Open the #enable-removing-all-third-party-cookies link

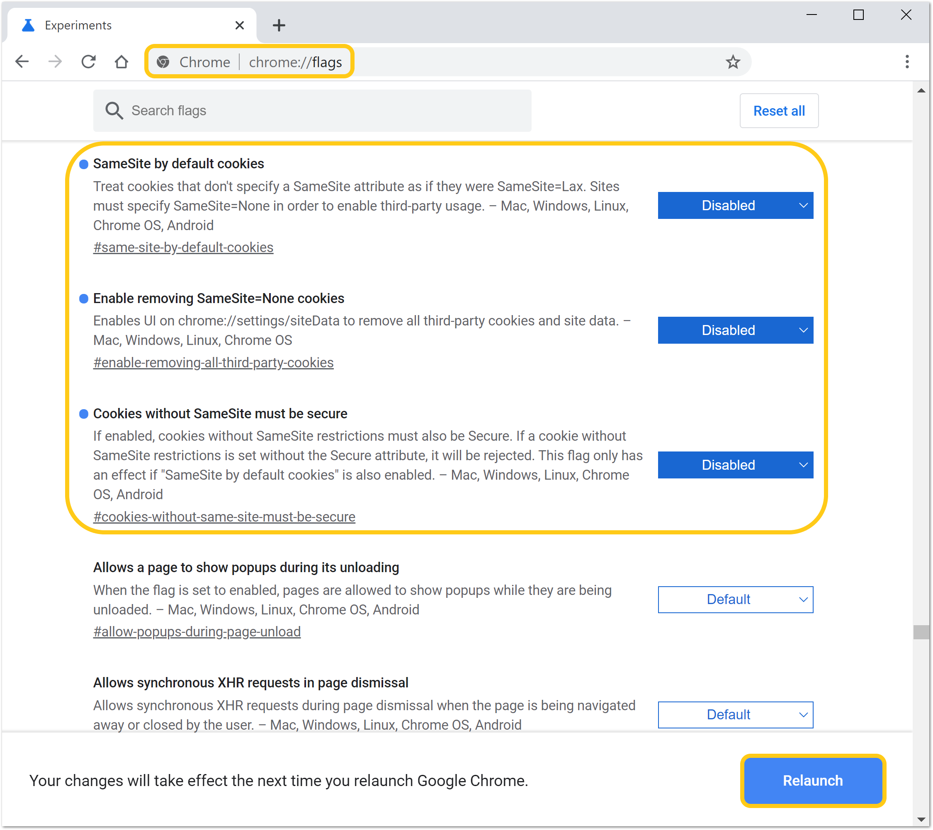point(213,362)
